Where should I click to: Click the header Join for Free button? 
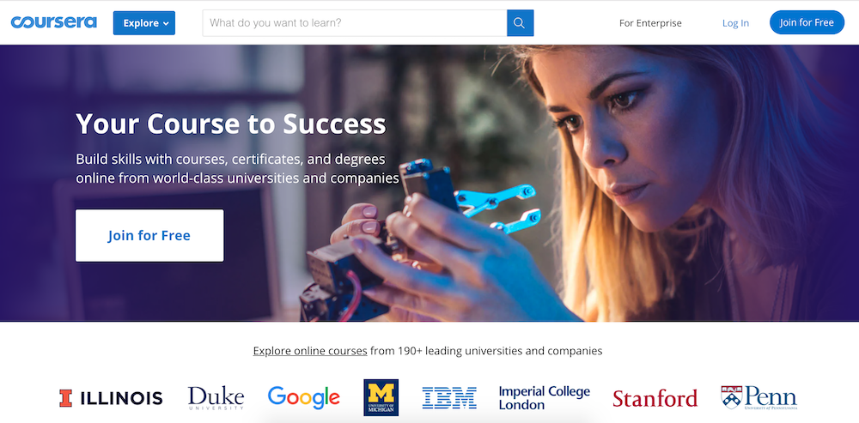(807, 22)
